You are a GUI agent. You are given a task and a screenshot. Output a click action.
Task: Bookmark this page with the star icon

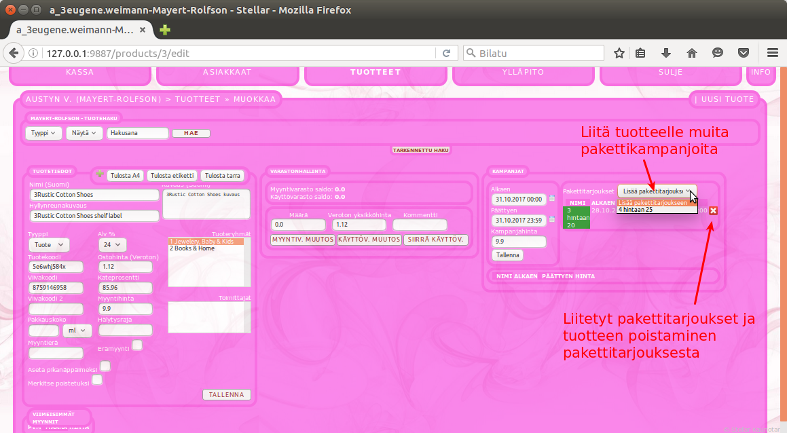click(x=619, y=53)
